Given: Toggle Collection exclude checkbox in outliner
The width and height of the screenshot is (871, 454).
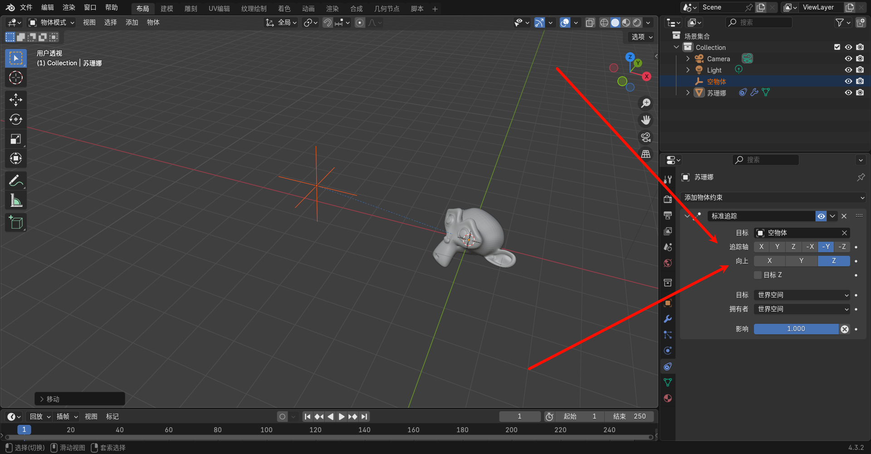Looking at the screenshot, I should pyautogui.click(x=837, y=47).
